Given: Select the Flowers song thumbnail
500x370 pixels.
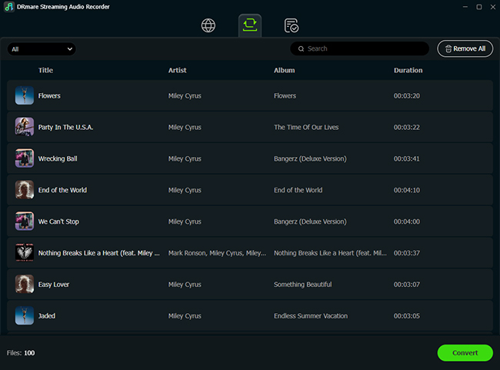Looking at the screenshot, I should (x=25, y=95).
